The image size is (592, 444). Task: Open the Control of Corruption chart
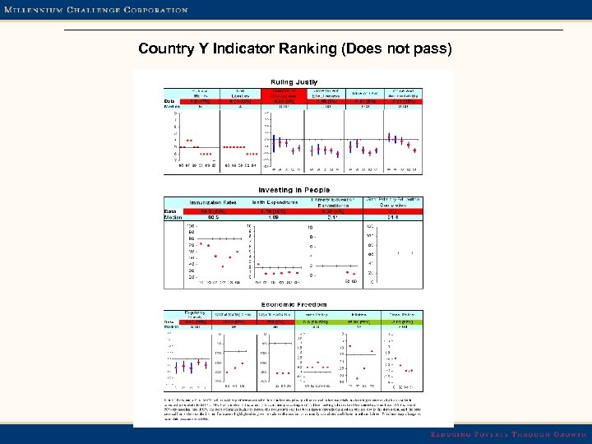(283, 141)
